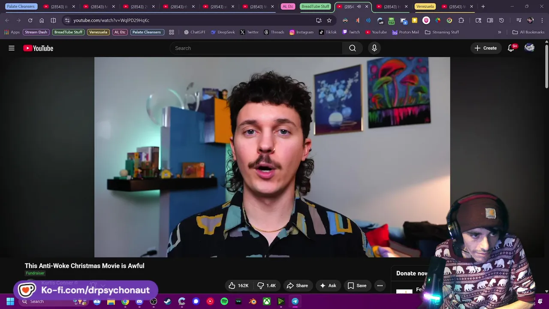
Task: Open the Venezuela bookmark group in bookmarks bar
Action: [98, 32]
